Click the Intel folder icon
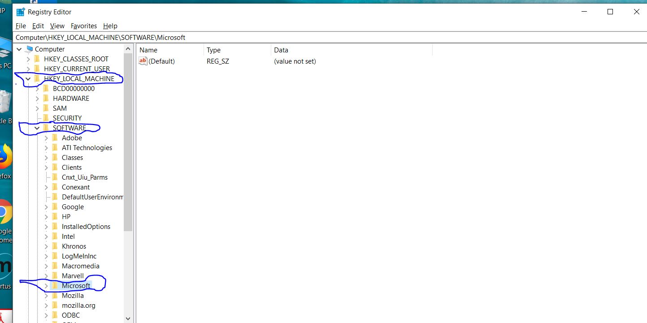Screen dimensions: 647x323 [x=55, y=237]
